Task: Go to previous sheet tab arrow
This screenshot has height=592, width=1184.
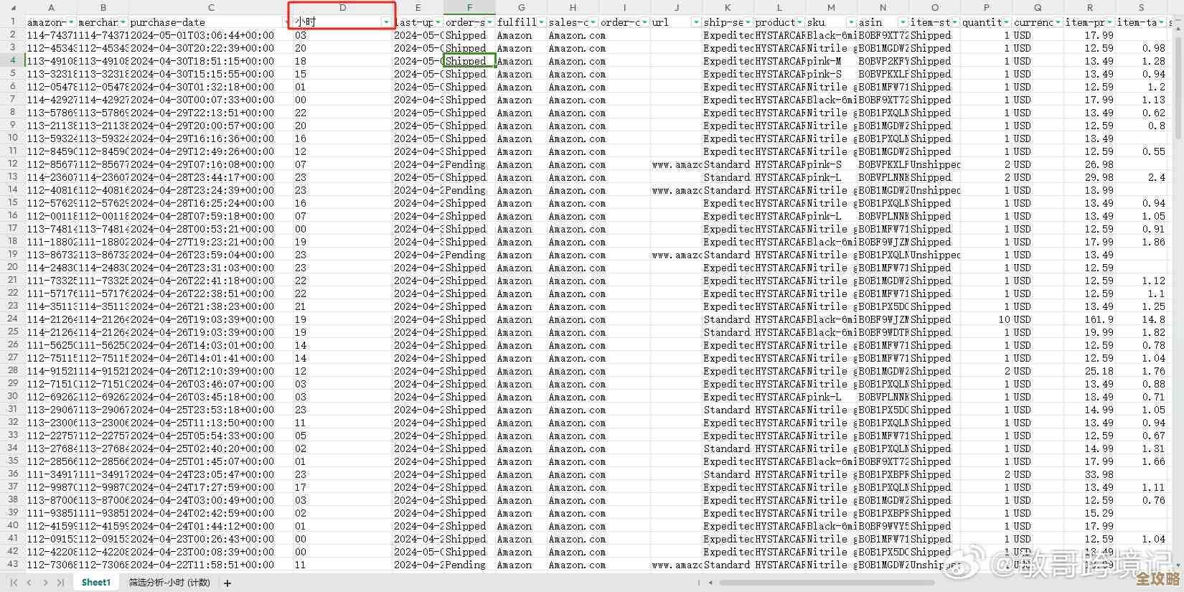Action: pos(29,583)
